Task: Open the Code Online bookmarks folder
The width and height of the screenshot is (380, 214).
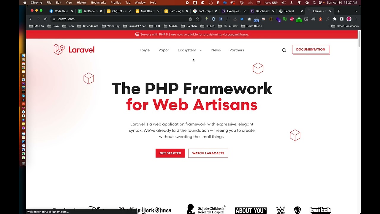Action: (251, 26)
